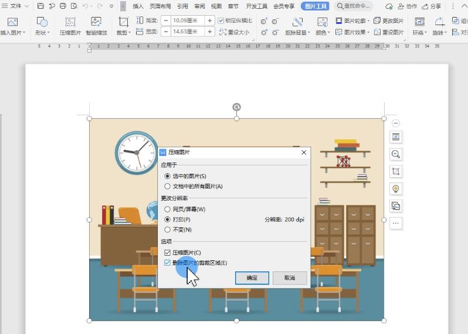Open the 形状 shapes dropdown

coord(42,33)
